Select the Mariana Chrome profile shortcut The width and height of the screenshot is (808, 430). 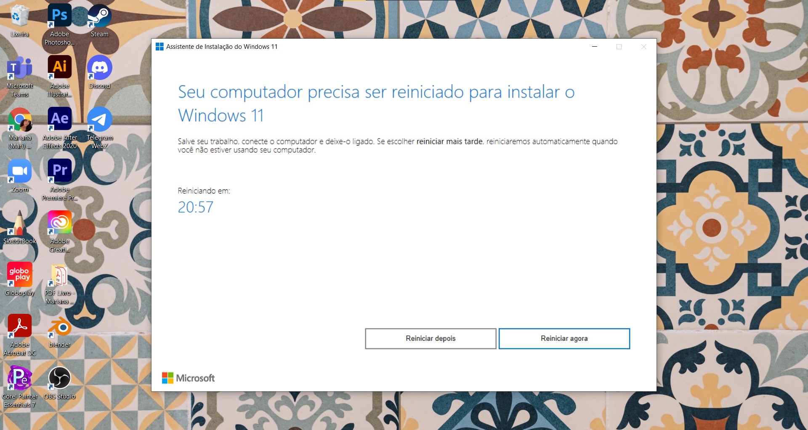(19, 128)
